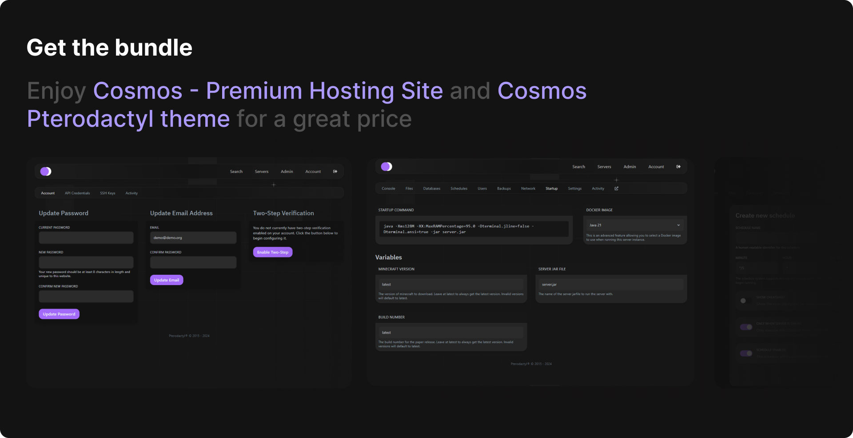Click the Current Password input field

(86, 237)
